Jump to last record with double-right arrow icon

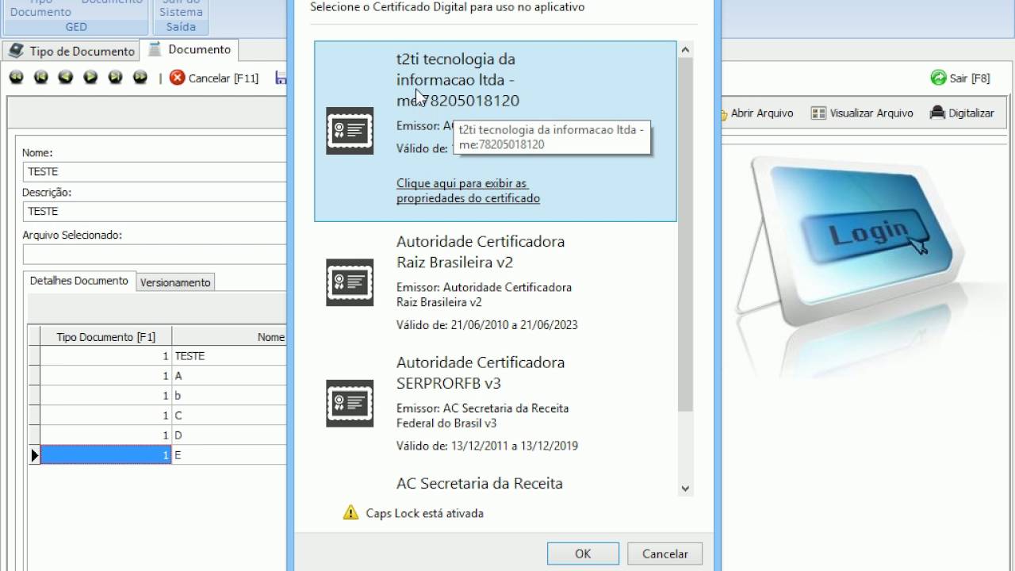coord(140,78)
